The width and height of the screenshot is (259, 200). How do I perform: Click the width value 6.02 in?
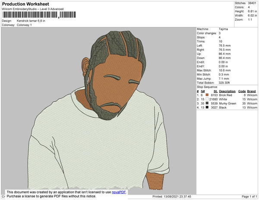click(x=252, y=16)
